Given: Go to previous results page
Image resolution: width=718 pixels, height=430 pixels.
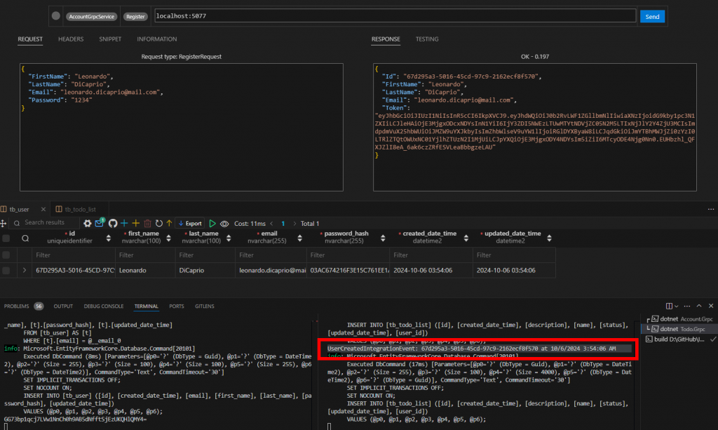Looking at the screenshot, I should coord(271,224).
